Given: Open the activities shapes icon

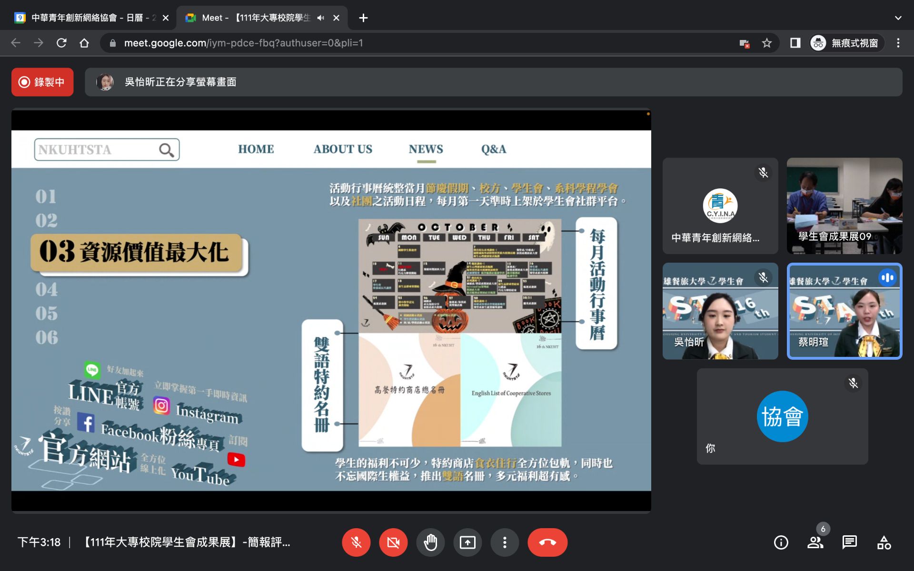Looking at the screenshot, I should click(x=884, y=542).
